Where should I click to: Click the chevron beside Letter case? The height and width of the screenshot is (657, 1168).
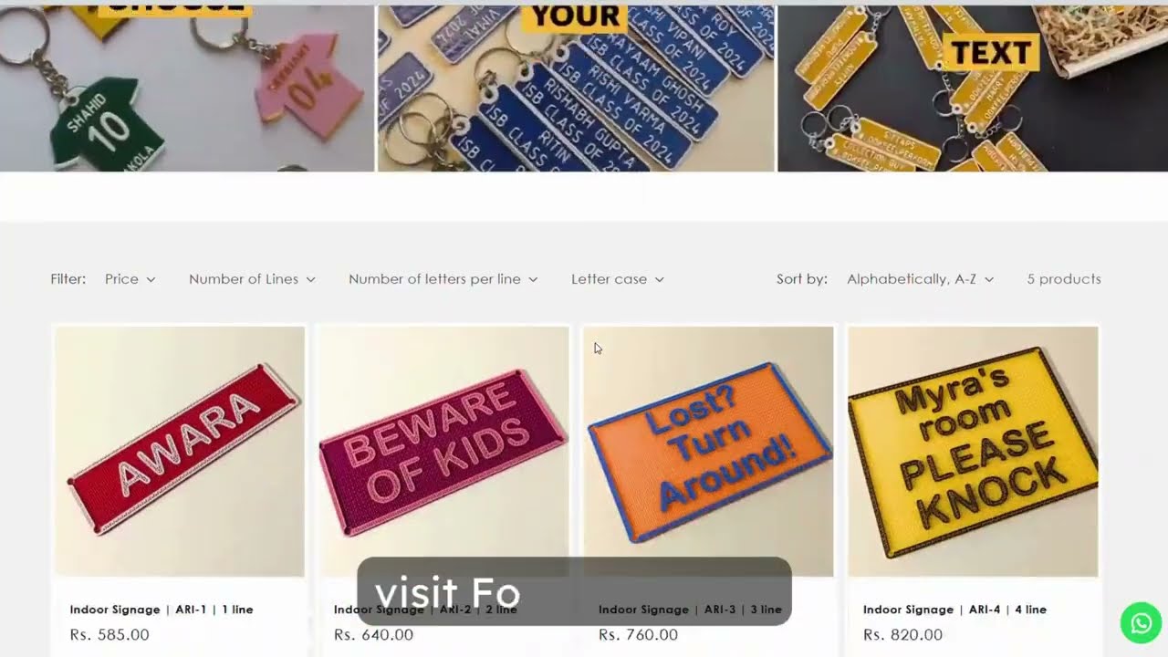tap(660, 279)
